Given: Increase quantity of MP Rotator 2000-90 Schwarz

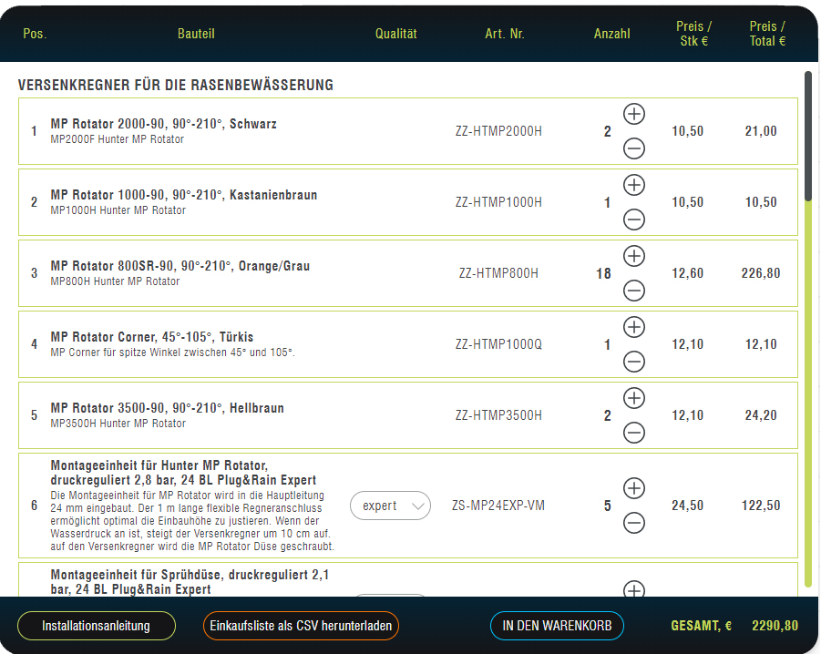Looking at the screenshot, I should pyautogui.click(x=633, y=114).
